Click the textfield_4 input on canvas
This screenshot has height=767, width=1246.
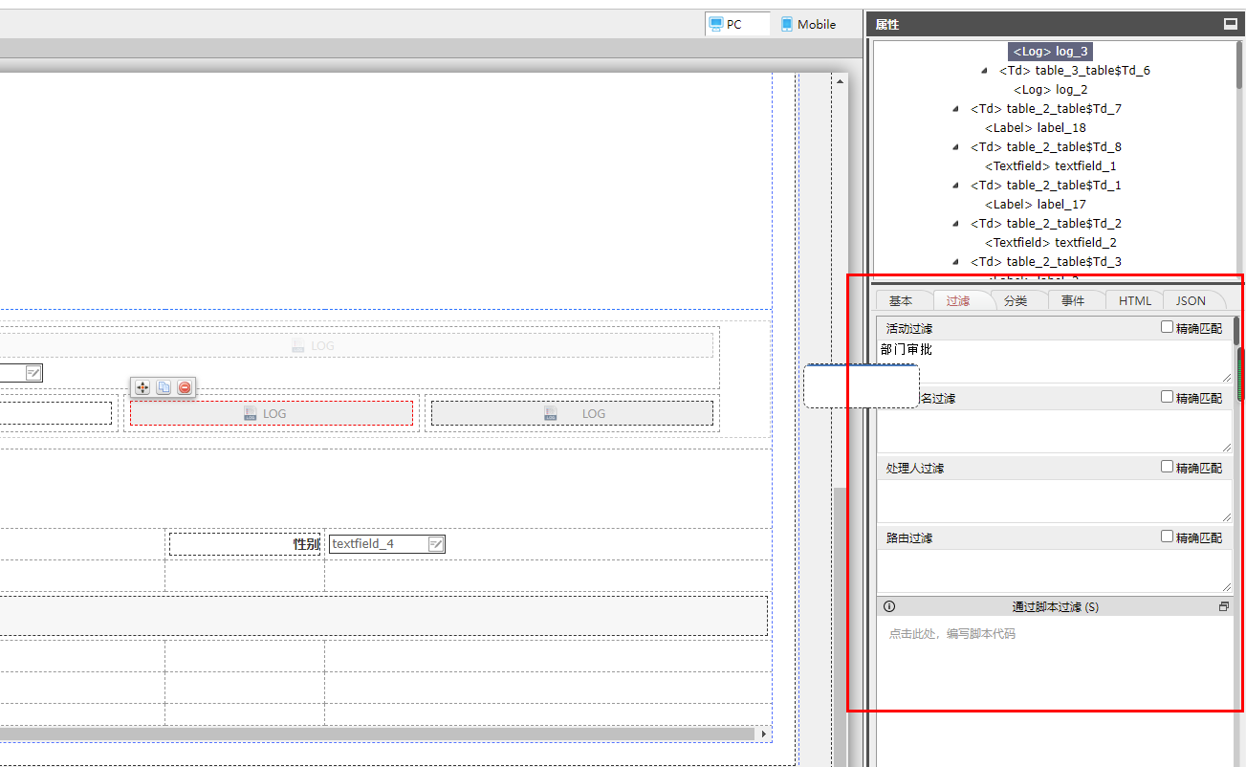tap(387, 544)
